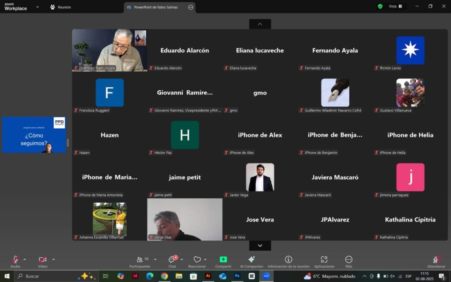Screen dimensions: 451x282
Task: Expand audio options arrow beside Audio
Action: point(25,260)
